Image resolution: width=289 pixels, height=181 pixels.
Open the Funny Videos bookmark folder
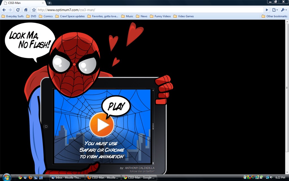pos(160,16)
